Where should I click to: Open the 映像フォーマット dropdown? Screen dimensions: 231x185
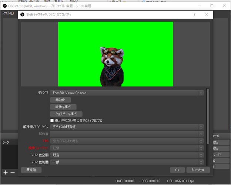click(x=127, y=148)
